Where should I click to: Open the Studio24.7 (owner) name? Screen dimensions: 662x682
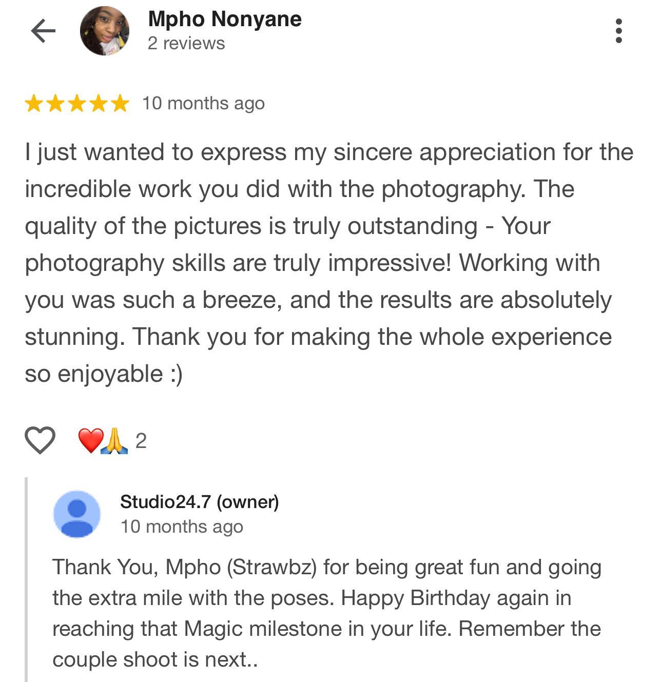click(x=199, y=501)
